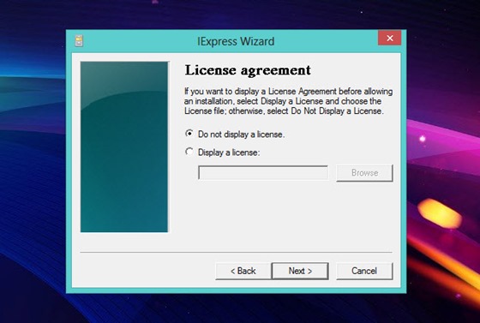Click the 'IExpress Wizard' title text
480x323 pixels.
(236, 41)
